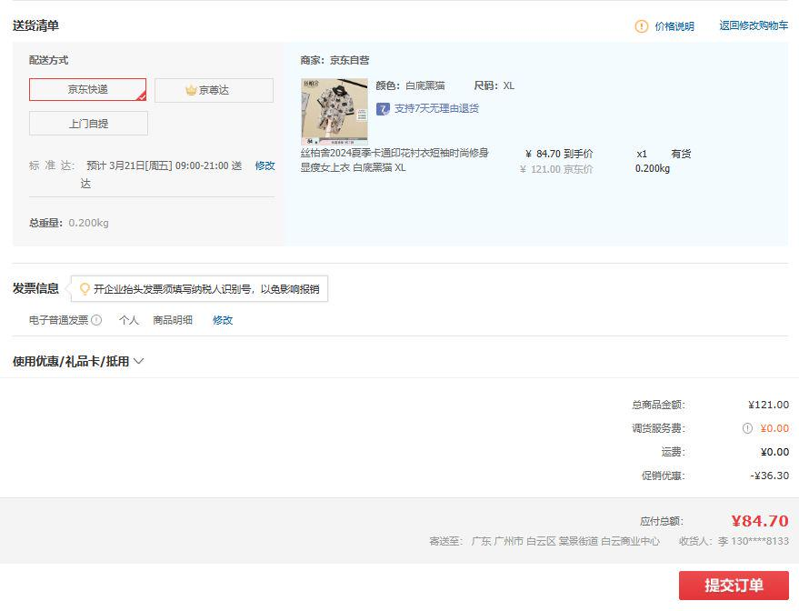Click the orange price notice warning icon
Screen dimensions: 799x611
point(642,26)
